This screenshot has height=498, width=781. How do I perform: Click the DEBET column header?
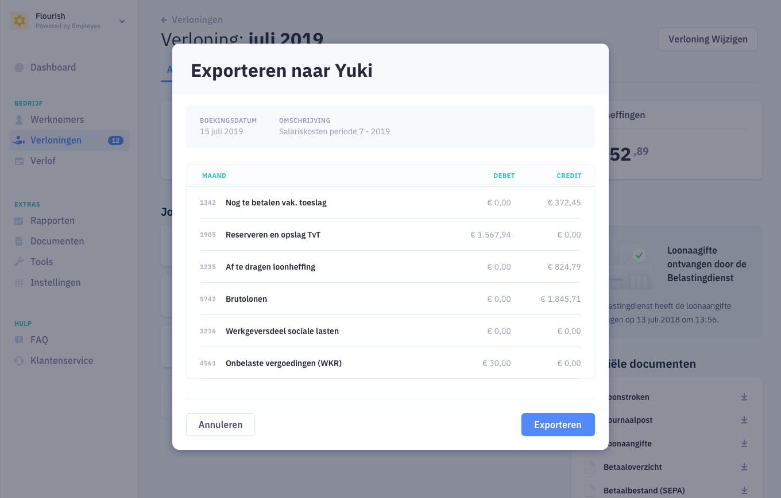(x=504, y=176)
